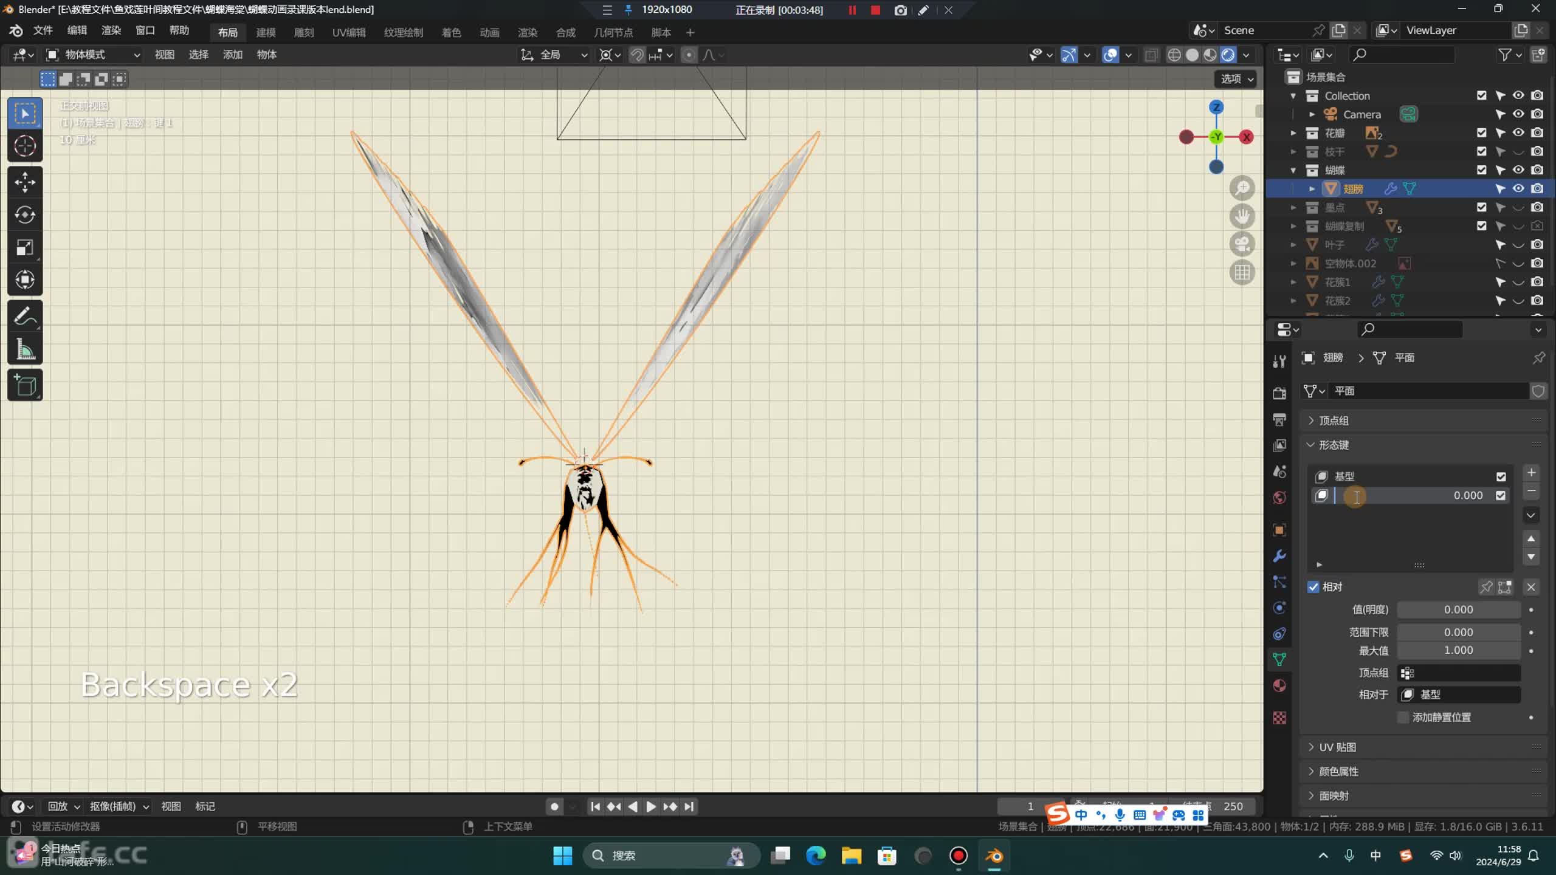
Task: Toggle proportional editing button
Action: (x=689, y=55)
